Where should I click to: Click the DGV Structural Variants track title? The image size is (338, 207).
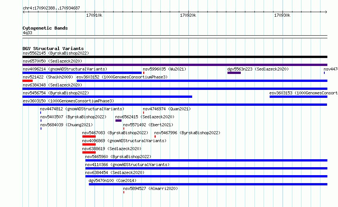click(x=53, y=49)
